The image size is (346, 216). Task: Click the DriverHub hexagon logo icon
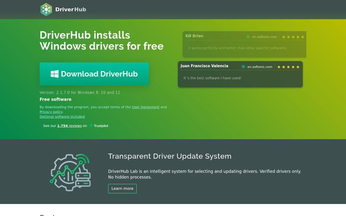click(x=46, y=10)
